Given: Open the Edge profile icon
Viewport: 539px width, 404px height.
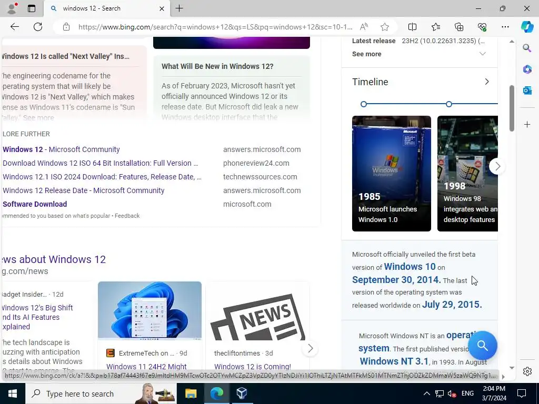Looking at the screenshot, I should click(x=13, y=8).
